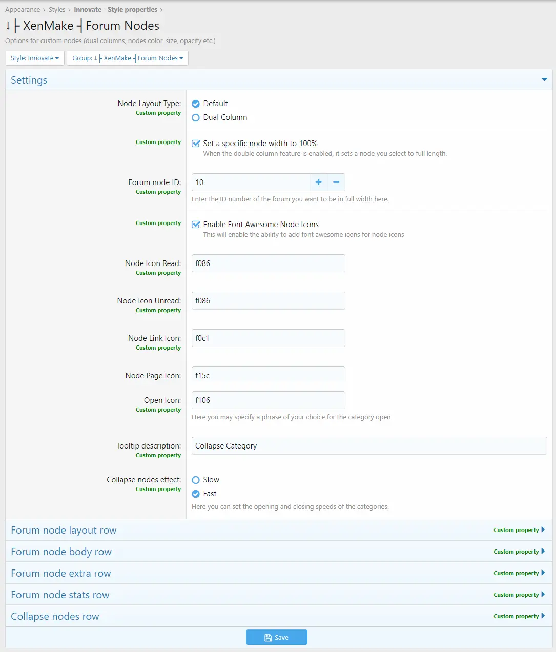Click Custom property under Node Icon Unread
This screenshot has width=556, height=652.
tap(158, 310)
